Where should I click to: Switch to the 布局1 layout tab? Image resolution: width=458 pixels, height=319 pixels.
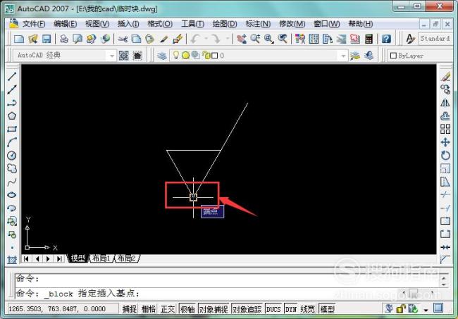[101, 258]
